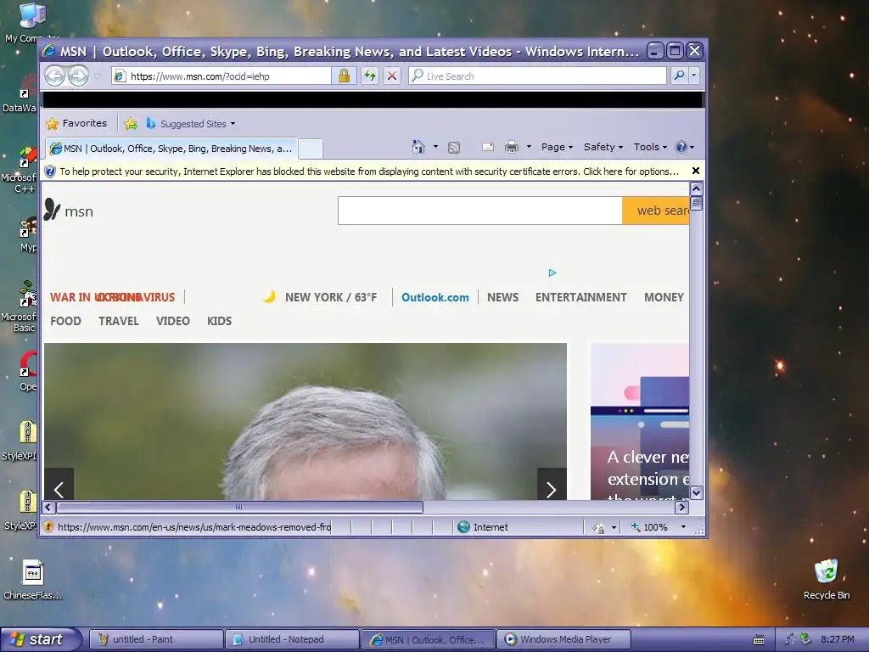Open the Tools menu
The width and height of the screenshot is (869, 652).
click(x=650, y=147)
